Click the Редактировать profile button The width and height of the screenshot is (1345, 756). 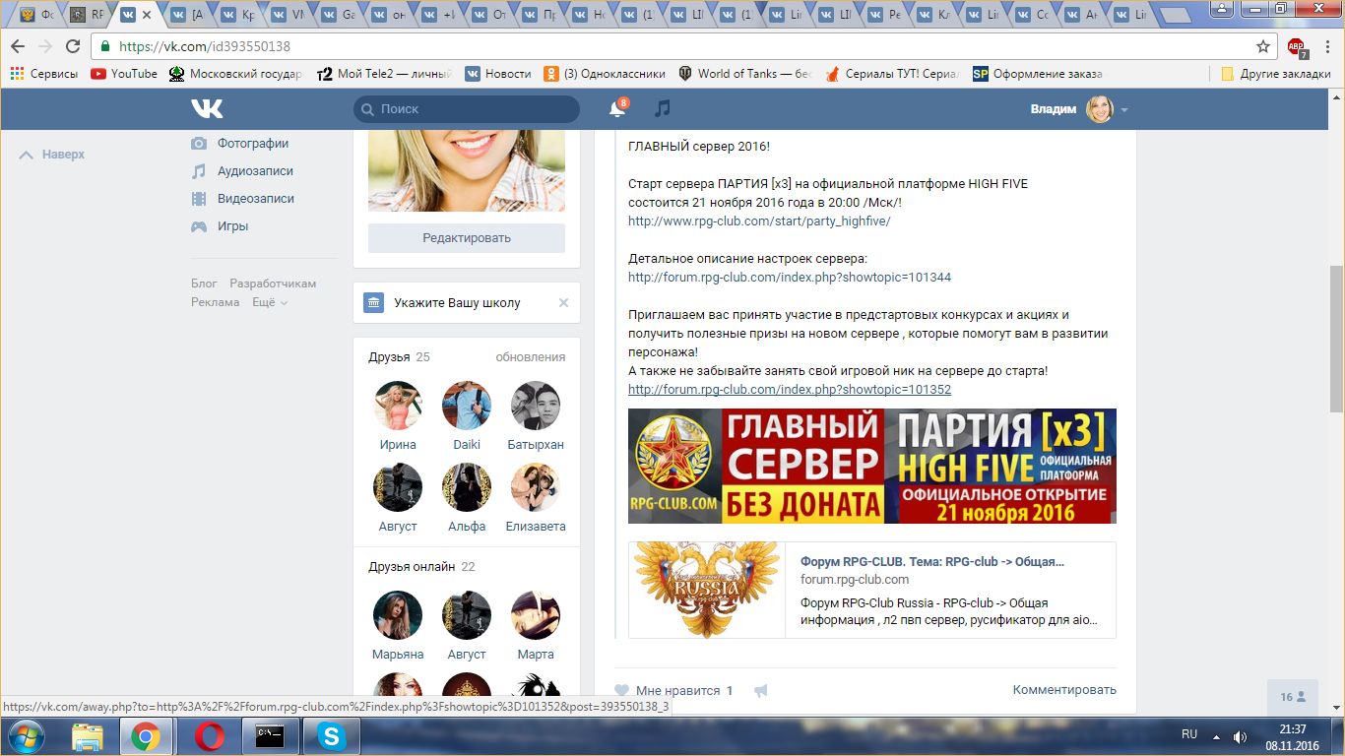pyautogui.click(x=467, y=238)
